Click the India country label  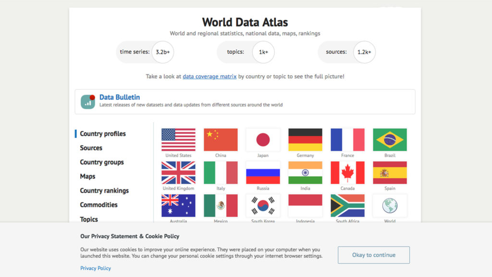click(305, 188)
